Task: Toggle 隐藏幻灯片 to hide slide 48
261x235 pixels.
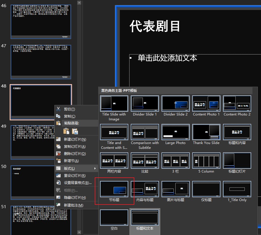Action: pos(58,198)
